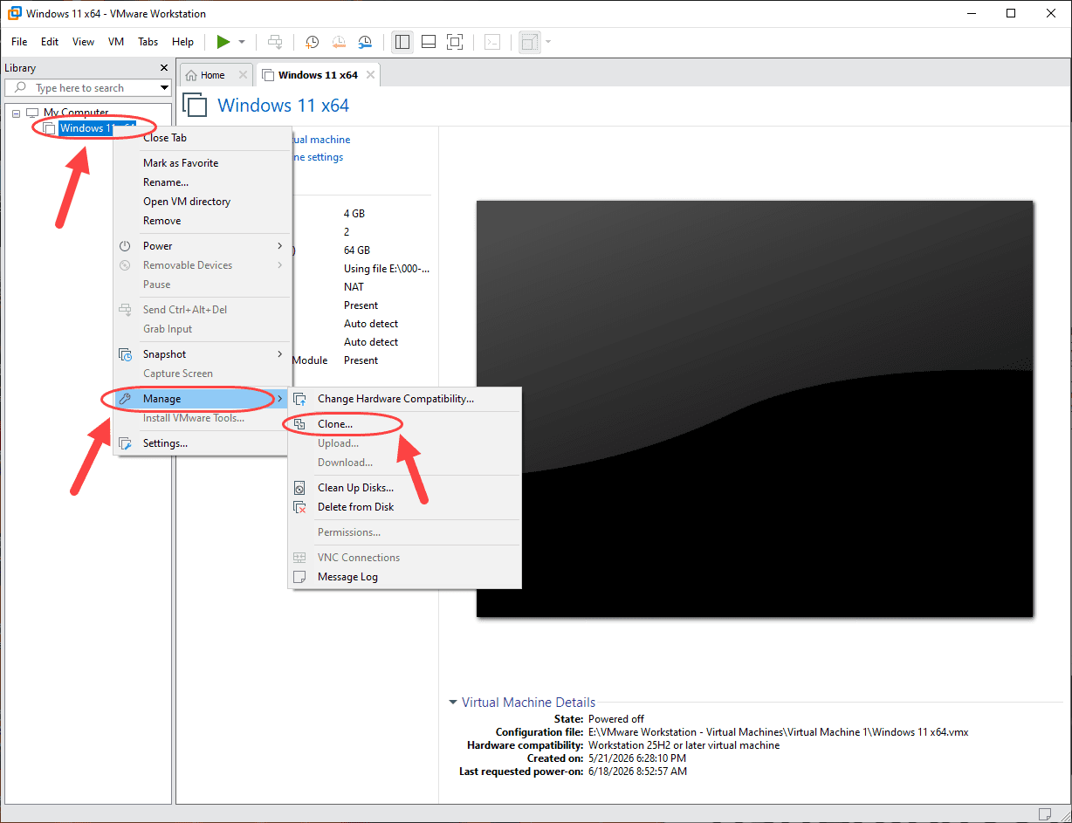Click the 'Powered off' state text
The image size is (1072, 823).
pos(616,719)
